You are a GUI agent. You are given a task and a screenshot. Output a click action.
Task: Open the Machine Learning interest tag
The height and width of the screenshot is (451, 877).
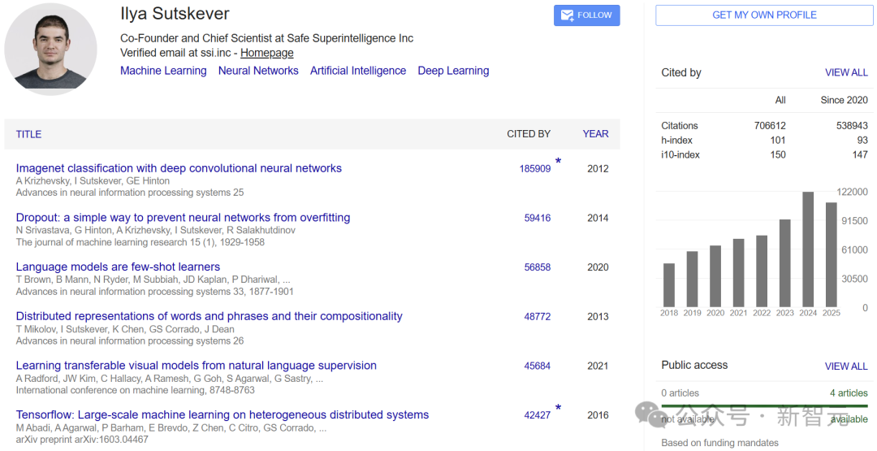(163, 71)
